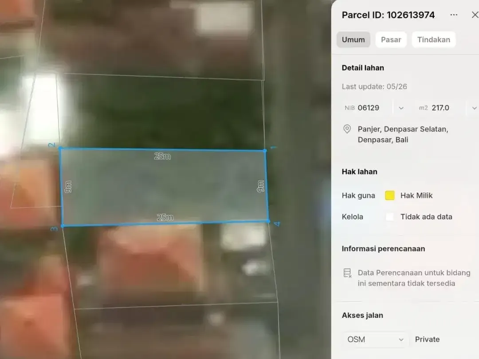Click the Data Perencanaan unavailable message
The height and width of the screenshot is (359, 479).
coord(414,278)
